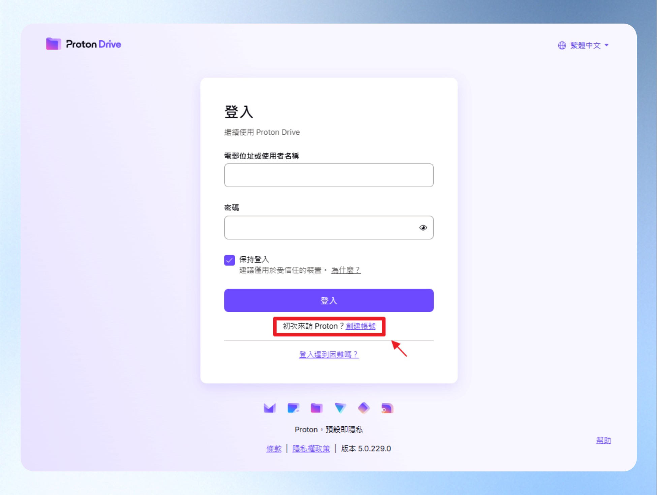The image size is (657, 495).
Task: Open the Proton Pass icon
Action: click(364, 408)
